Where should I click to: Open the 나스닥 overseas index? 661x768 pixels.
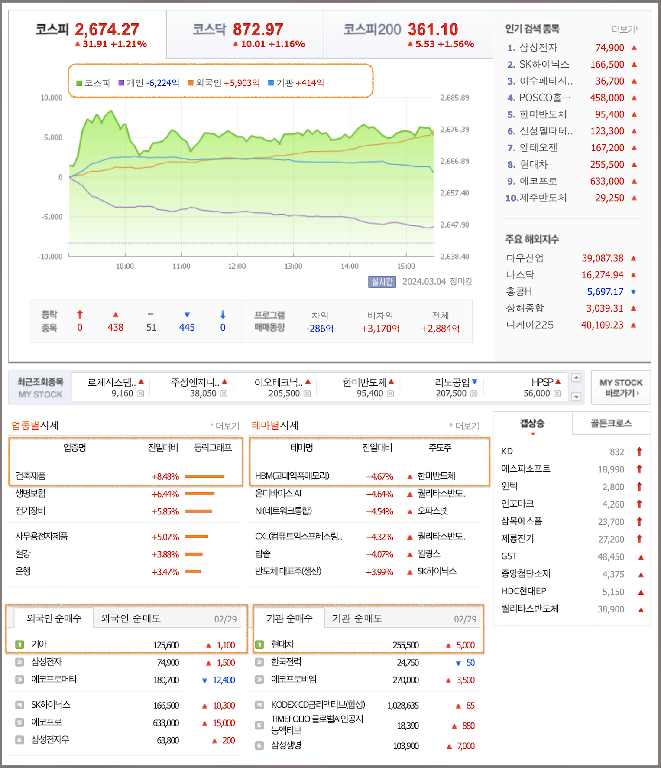click(520, 275)
